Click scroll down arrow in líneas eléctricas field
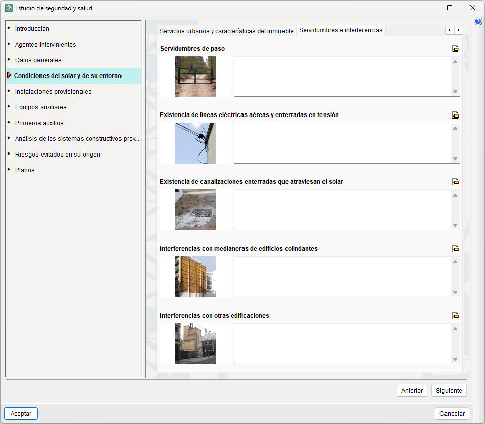The height and width of the screenshot is (424, 485). click(455, 159)
